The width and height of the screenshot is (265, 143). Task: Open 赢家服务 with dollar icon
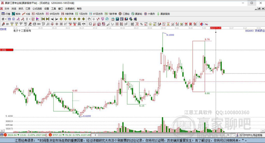point(164,14)
